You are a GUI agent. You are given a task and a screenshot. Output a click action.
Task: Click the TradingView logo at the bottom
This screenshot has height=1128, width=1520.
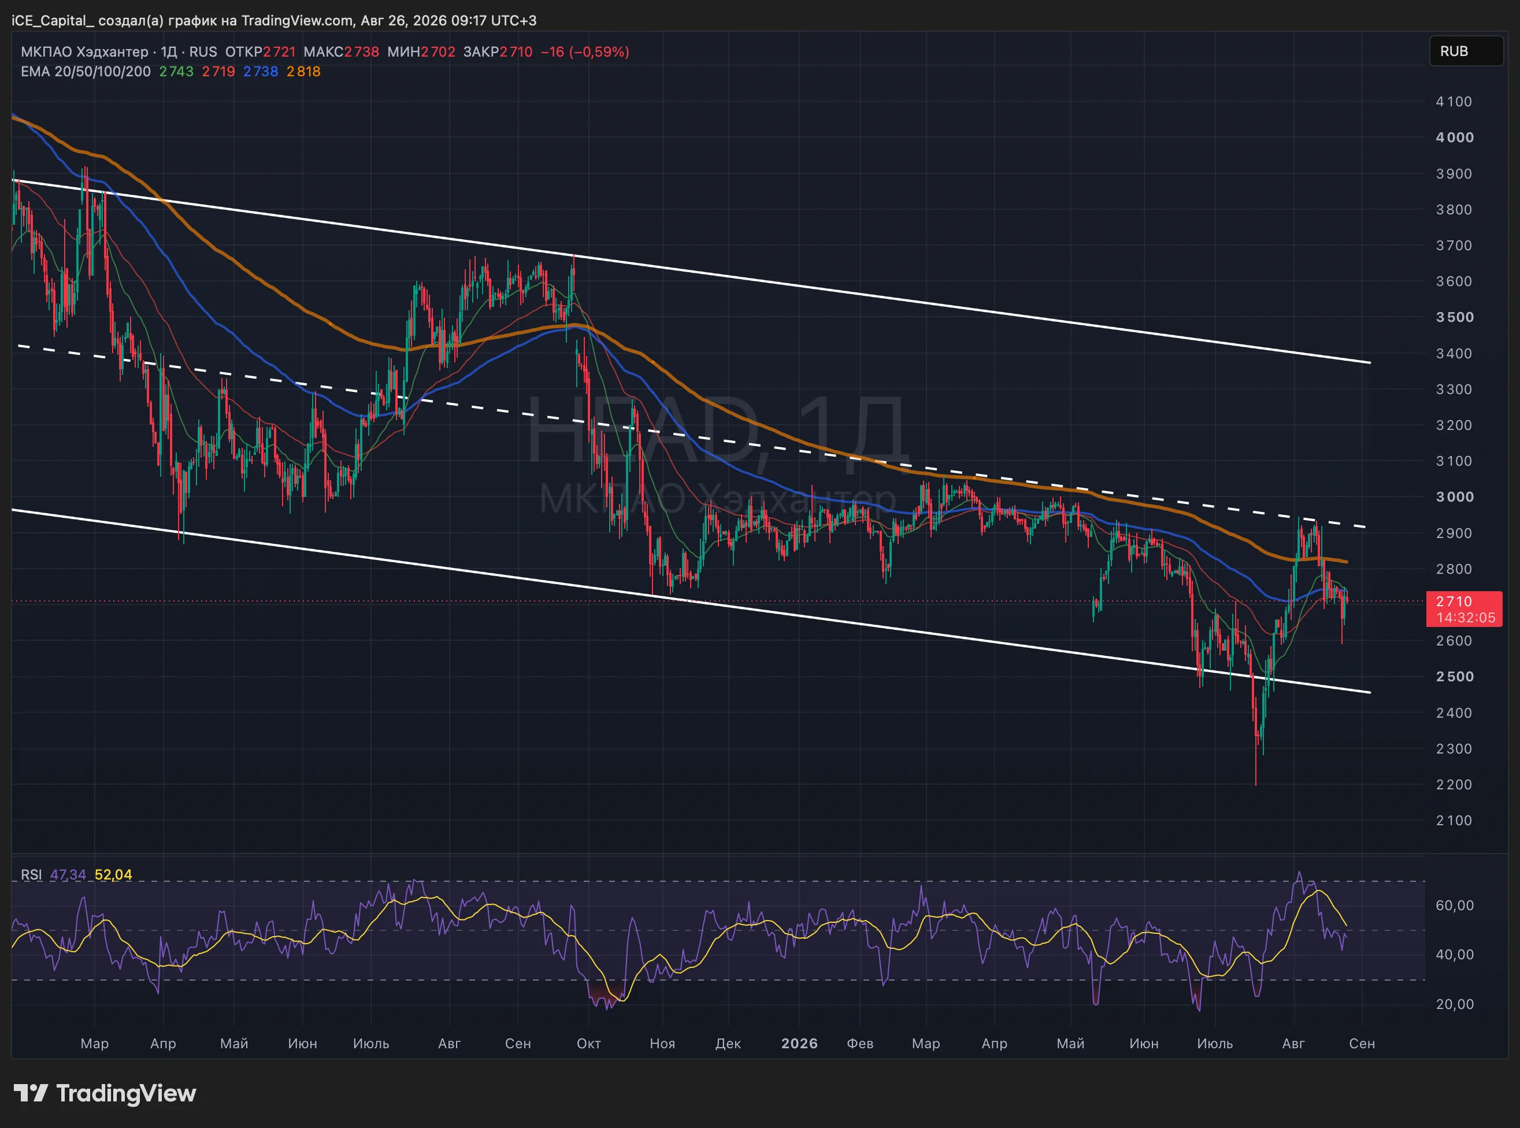point(105,1093)
